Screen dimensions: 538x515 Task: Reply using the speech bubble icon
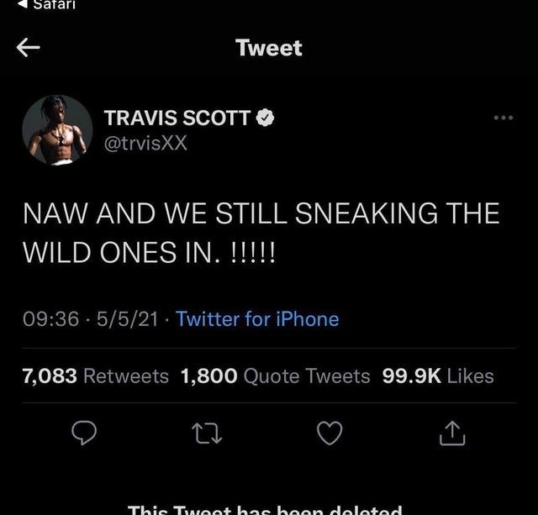[x=84, y=433]
